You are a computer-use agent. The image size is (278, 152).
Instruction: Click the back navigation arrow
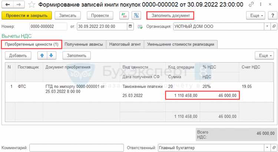[x=7, y=4]
